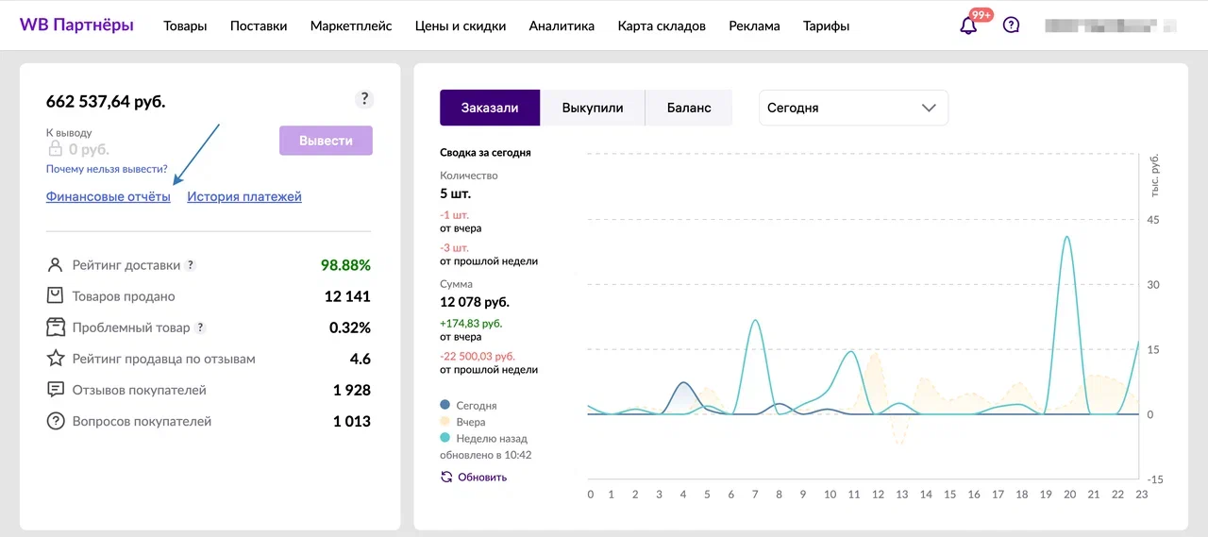The image size is (1208, 537).
Task: Toggle the Сегодня legend series
Action: 476,405
